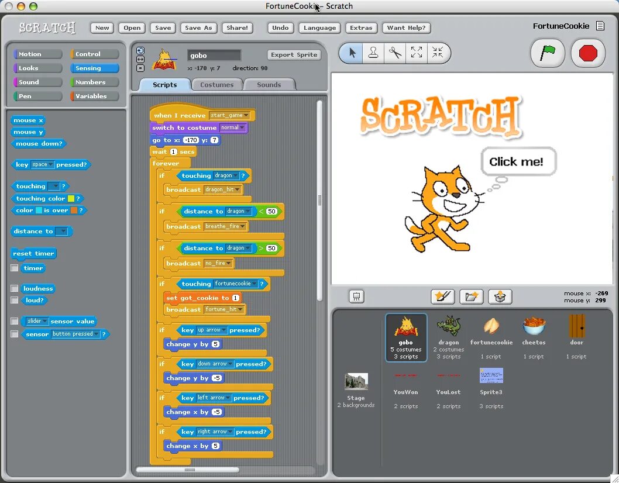Click the Want Help? button
This screenshot has width=619, height=483.
(406, 27)
